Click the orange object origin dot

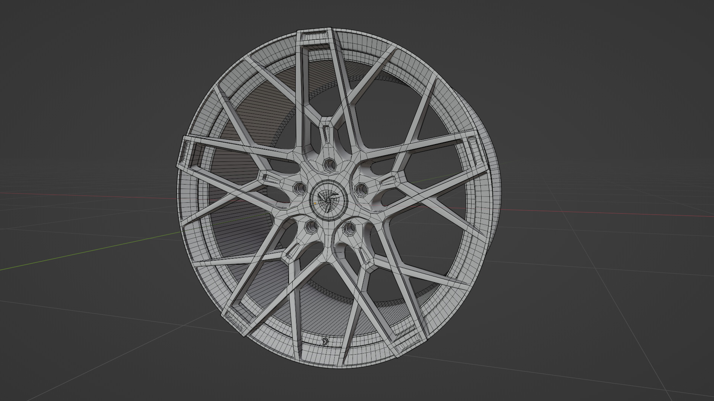pyautogui.click(x=315, y=203)
